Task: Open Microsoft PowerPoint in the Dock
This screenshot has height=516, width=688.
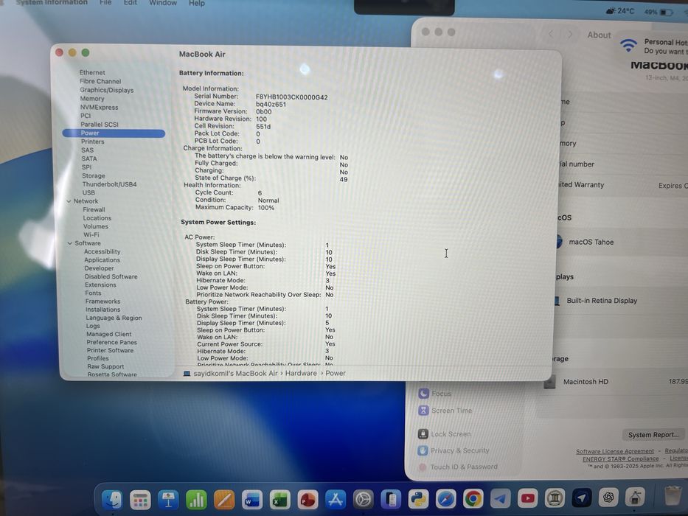Action: click(307, 499)
